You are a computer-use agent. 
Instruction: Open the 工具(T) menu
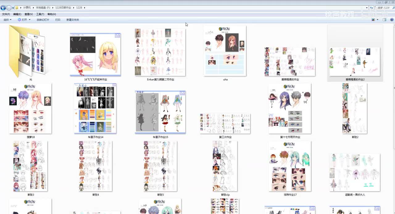point(40,14)
